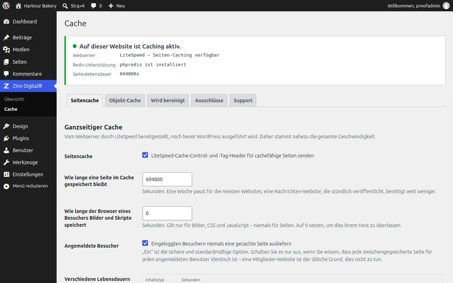Click the Benutzer person icon
This screenshot has width=453, height=283.
coord(6,150)
